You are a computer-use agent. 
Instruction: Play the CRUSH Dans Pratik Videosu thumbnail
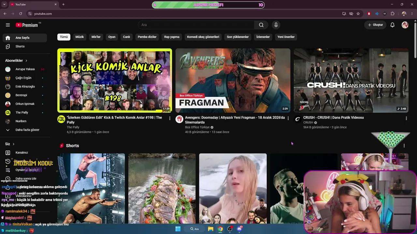[351, 81]
